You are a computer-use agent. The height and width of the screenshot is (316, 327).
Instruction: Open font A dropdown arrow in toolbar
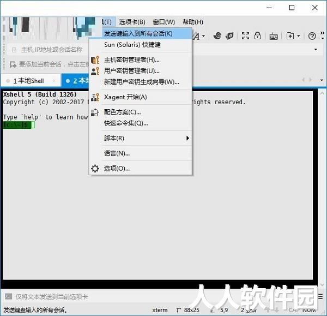coord(203,36)
